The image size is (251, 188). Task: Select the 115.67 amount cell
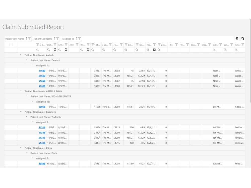tap(129, 107)
